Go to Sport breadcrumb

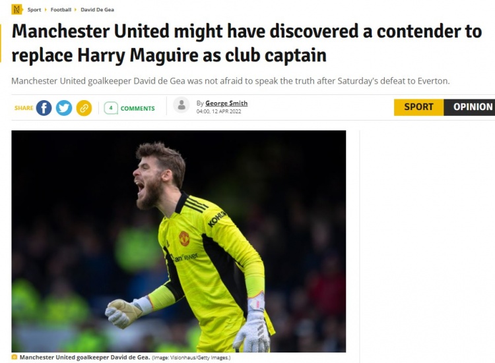tap(34, 10)
